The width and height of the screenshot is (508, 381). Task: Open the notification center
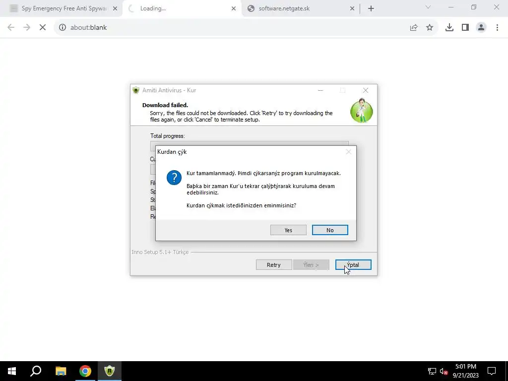click(492, 371)
